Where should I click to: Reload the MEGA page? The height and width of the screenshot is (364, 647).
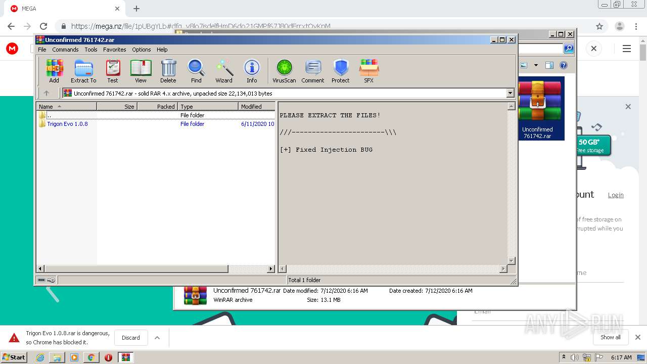click(43, 26)
